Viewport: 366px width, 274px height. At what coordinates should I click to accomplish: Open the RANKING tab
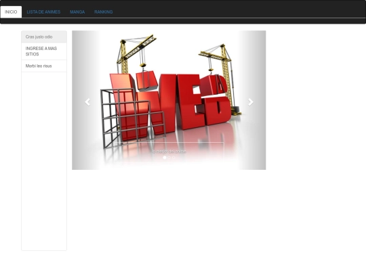coord(104,12)
